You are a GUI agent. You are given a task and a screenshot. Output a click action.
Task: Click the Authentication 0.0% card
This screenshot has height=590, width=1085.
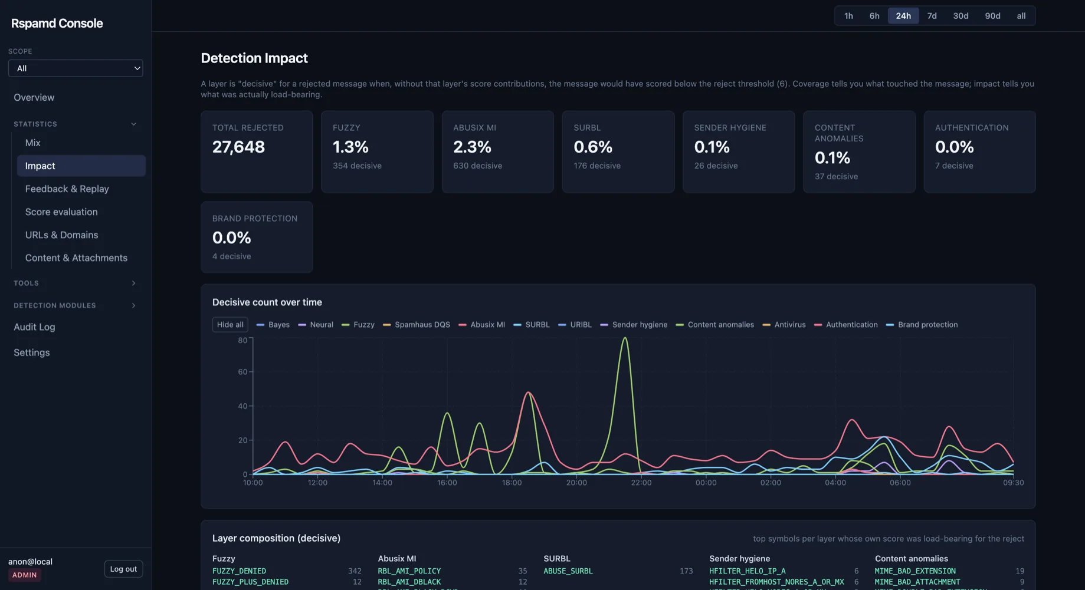click(979, 152)
